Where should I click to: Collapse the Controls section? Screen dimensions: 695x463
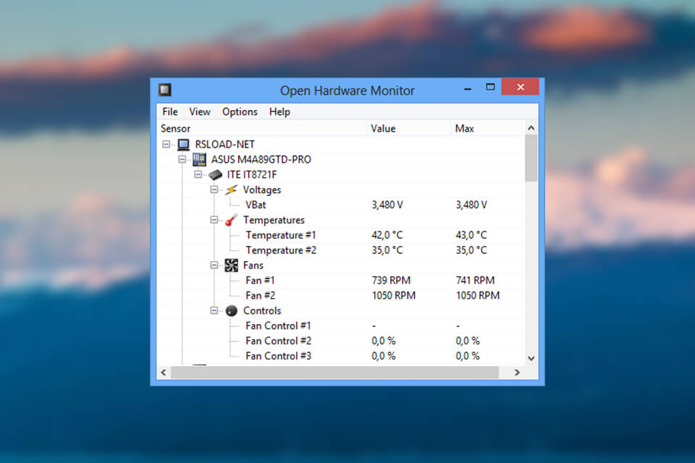point(213,310)
